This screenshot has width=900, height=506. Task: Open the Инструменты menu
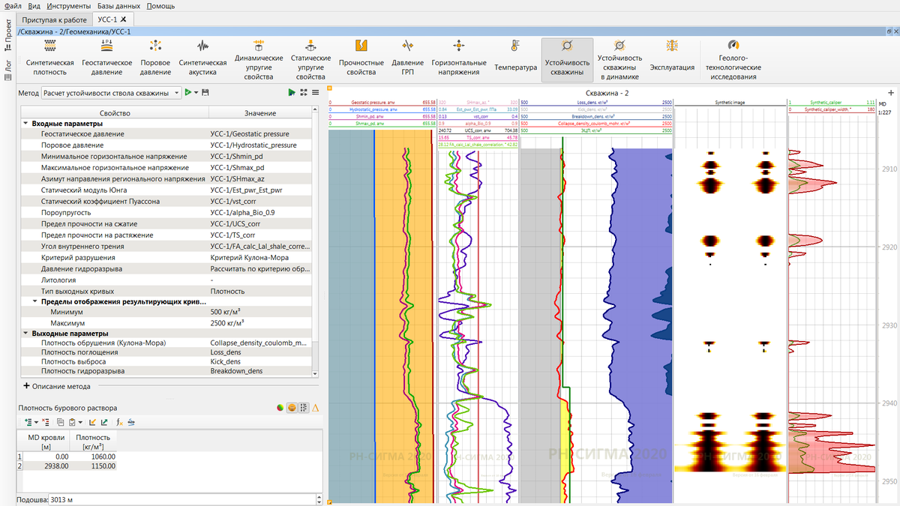click(67, 6)
